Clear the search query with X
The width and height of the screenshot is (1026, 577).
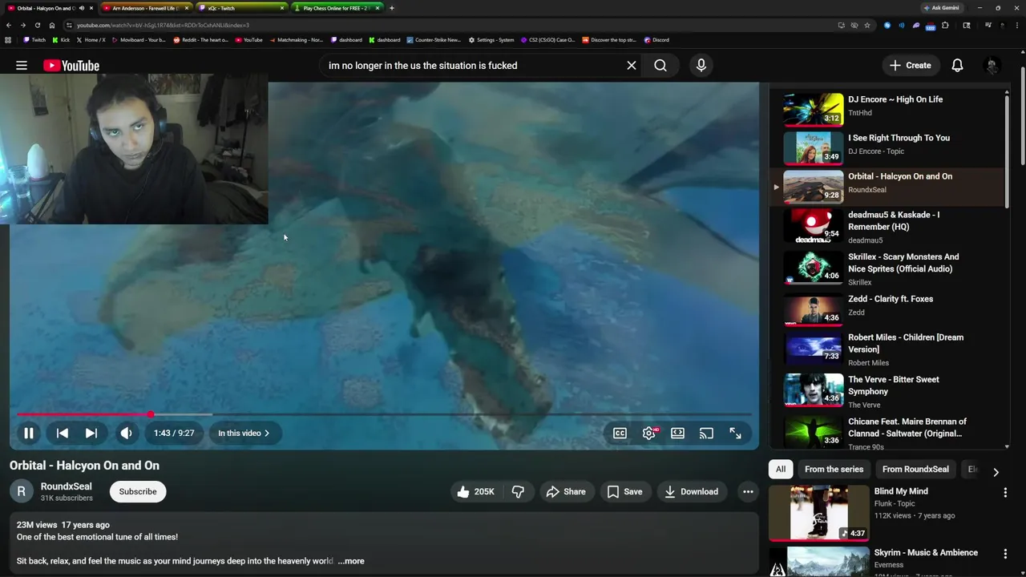point(632,66)
